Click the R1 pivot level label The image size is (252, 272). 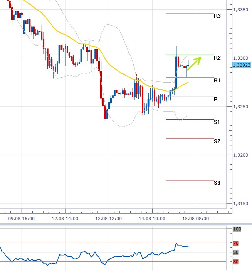217,80
